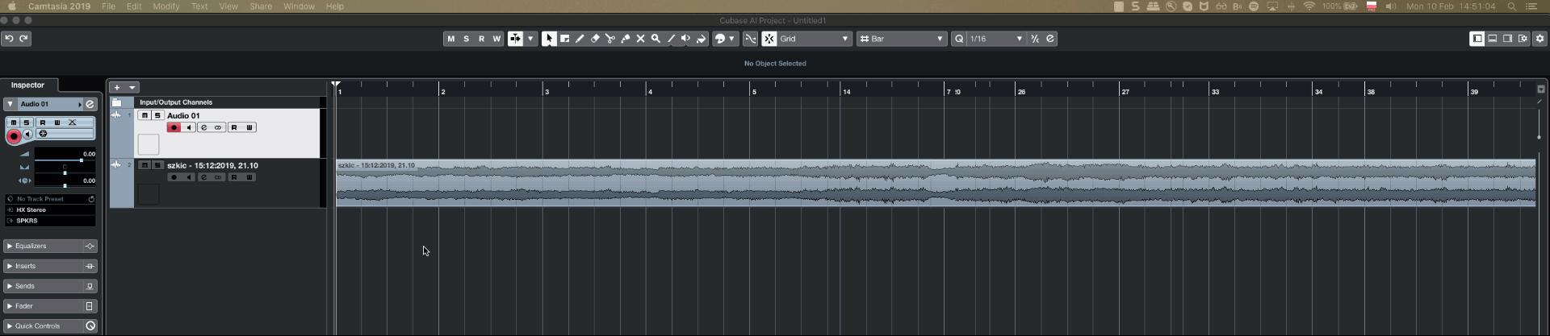
Task: Open the Help menu
Action: 334,6
